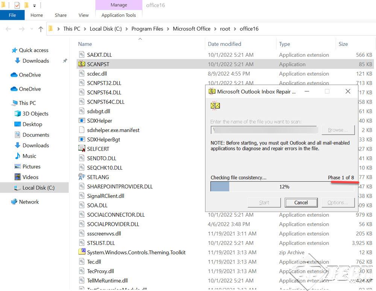Expand chevron after Microsoft Office in address bar
The height and width of the screenshot is (291, 376).
tap(215, 29)
